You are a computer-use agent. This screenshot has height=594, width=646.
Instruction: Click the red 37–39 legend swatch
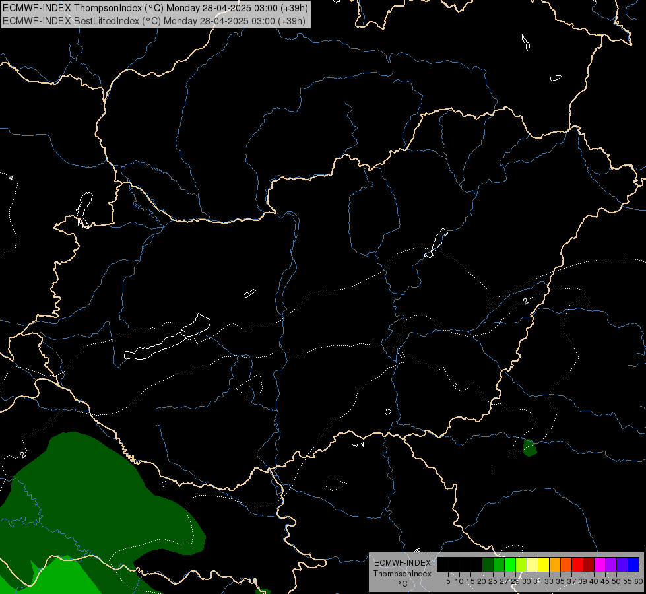pos(577,564)
